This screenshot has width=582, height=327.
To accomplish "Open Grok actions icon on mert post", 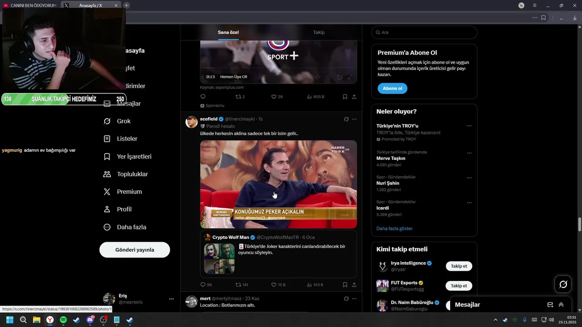I will tap(346, 298).
